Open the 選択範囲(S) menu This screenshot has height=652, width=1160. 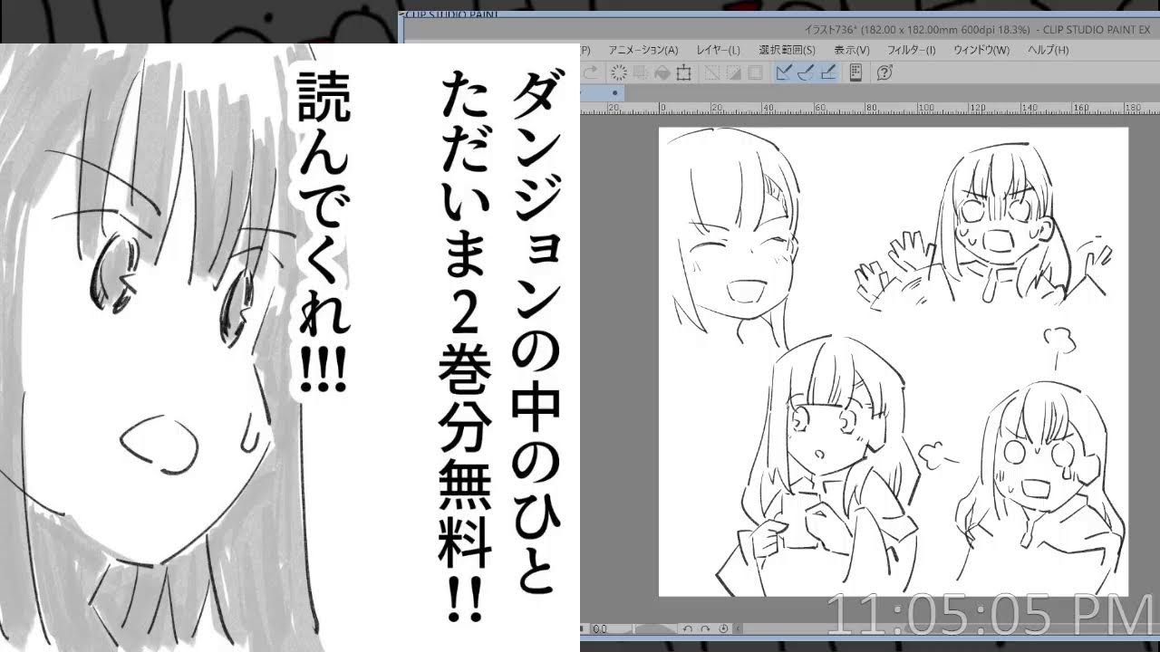(x=785, y=52)
